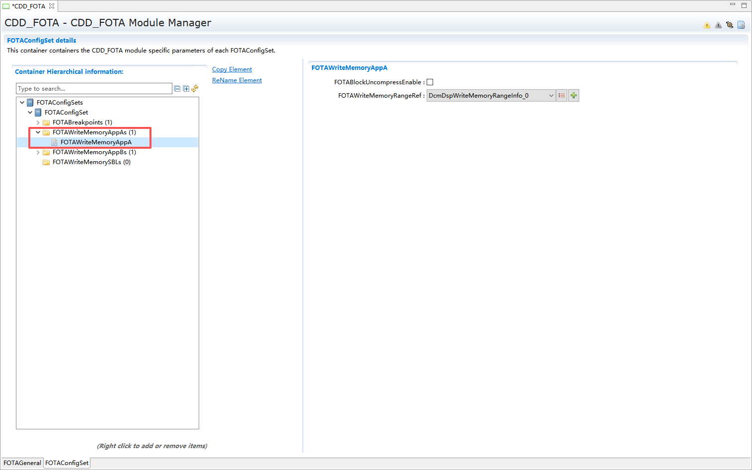
Task: Click the FOTAWriteMemoryAppAs folder icon
Action: [46, 132]
